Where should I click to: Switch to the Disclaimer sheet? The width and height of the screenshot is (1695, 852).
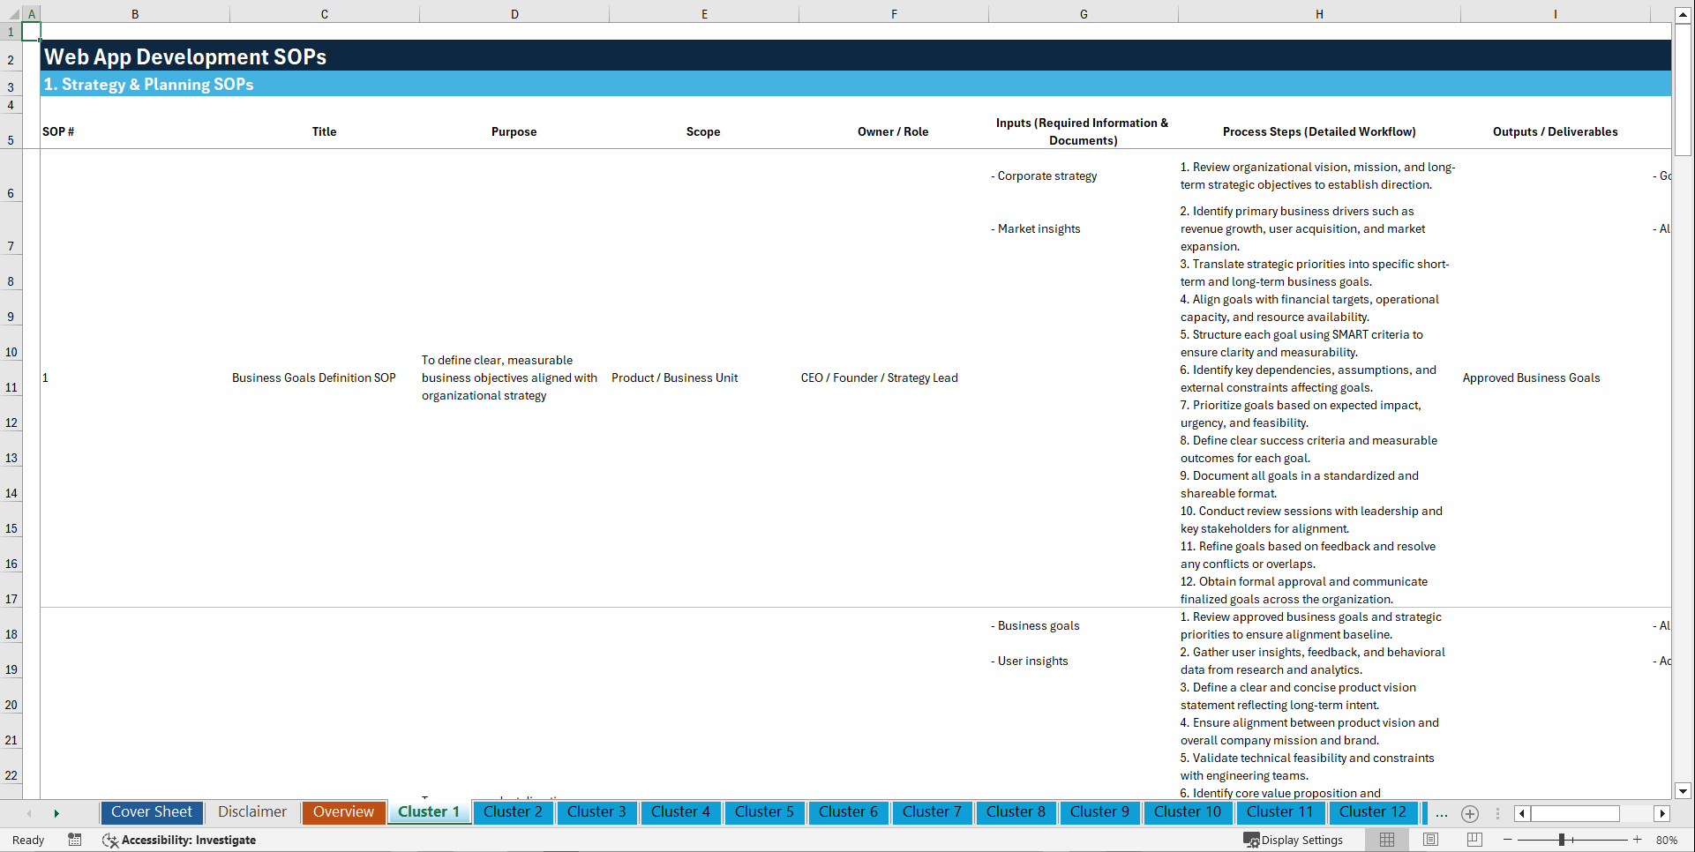(251, 812)
